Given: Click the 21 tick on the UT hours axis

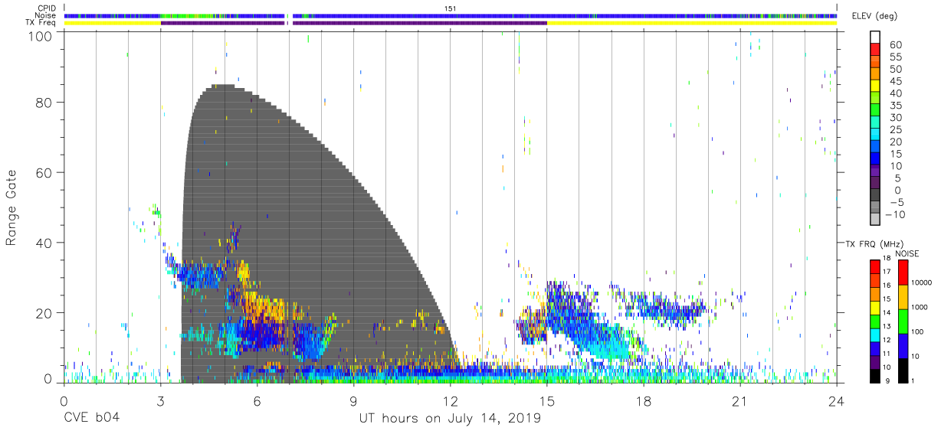Looking at the screenshot, I should click(x=739, y=401).
